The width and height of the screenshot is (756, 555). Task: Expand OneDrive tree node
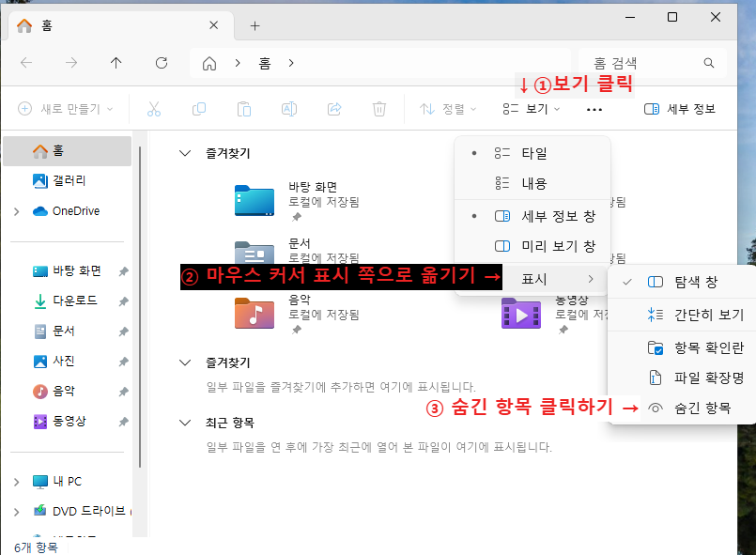pyautogui.click(x=17, y=211)
